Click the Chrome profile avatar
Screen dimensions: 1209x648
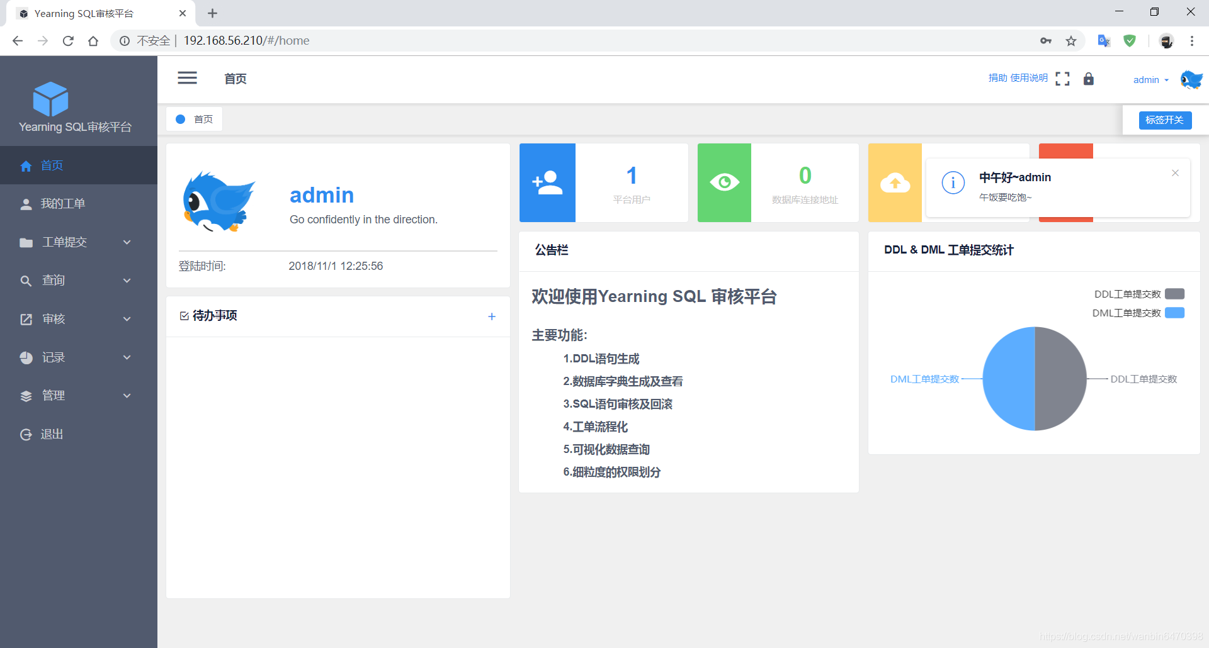1166,41
